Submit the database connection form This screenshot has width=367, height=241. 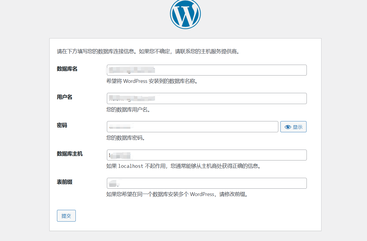point(66,215)
